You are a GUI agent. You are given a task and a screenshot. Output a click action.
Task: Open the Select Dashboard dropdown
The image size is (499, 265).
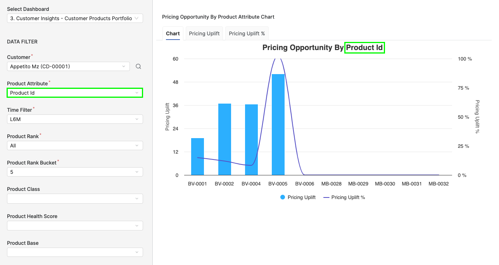coord(75,18)
